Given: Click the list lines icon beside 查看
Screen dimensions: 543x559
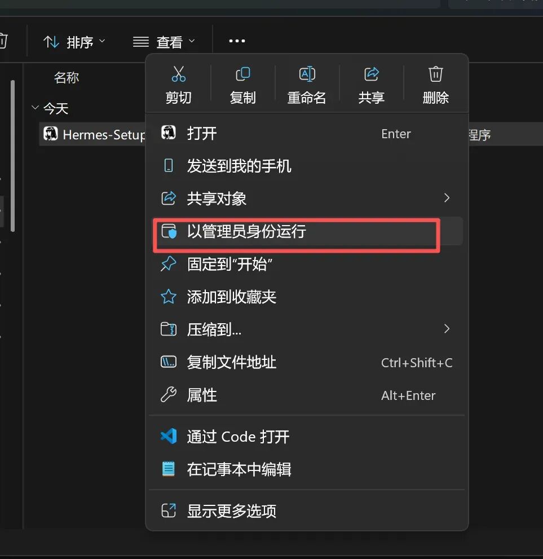Looking at the screenshot, I should pos(141,42).
